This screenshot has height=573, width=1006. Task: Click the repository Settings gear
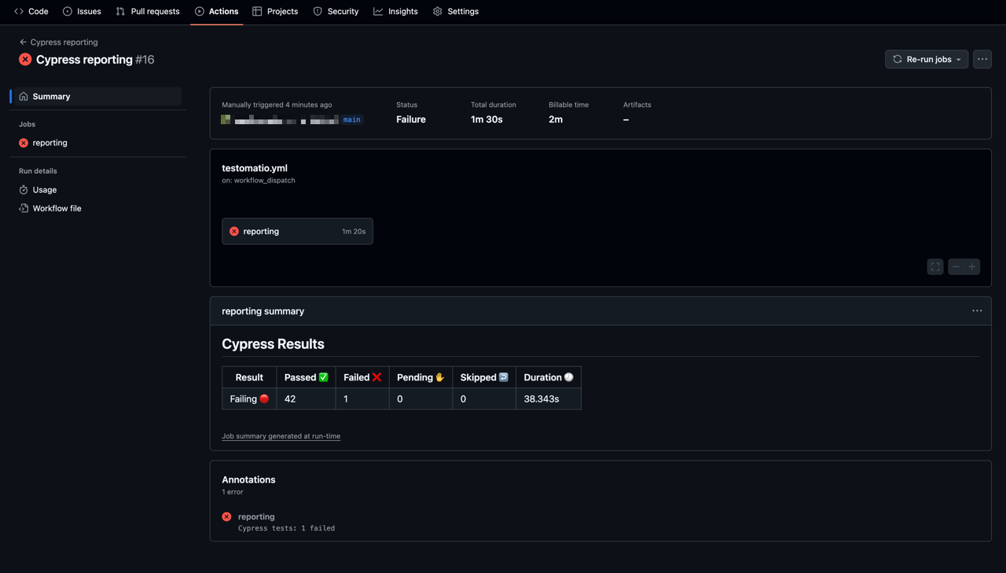click(436, 11)
